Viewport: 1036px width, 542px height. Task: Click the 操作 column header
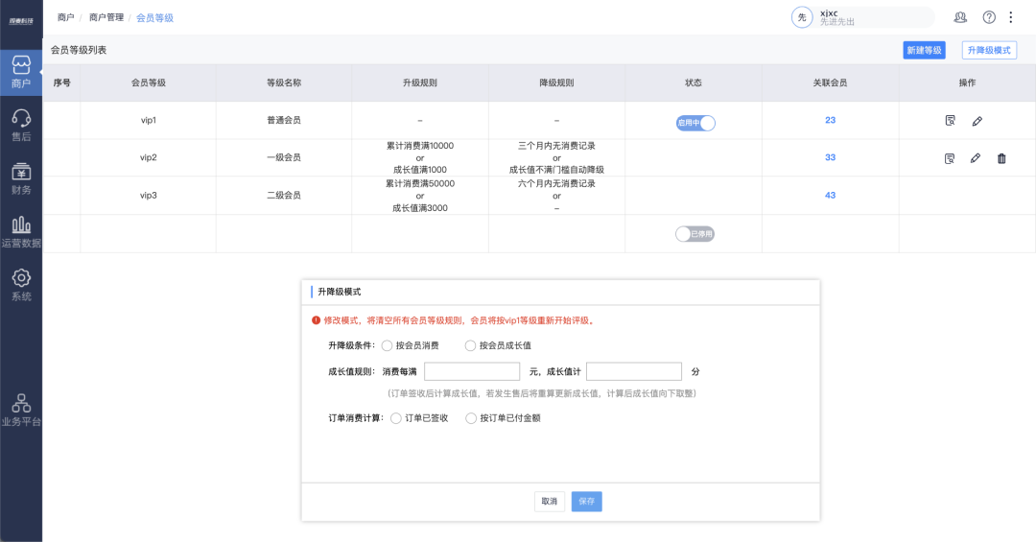pyautogui.click(x=967, y=82)
